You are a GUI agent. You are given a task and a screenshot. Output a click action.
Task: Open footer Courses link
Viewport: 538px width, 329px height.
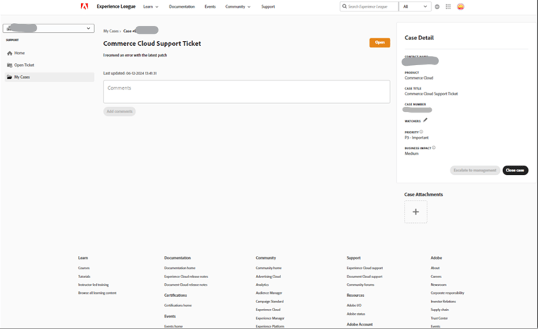coord(84,268)
